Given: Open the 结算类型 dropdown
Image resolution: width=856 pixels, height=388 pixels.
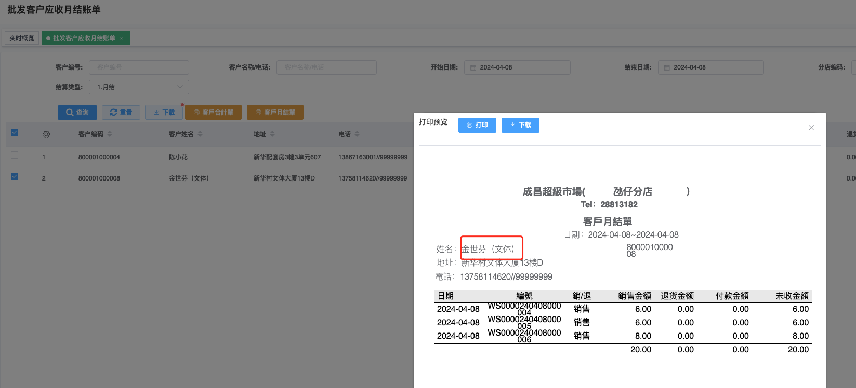Looking at the screenshot, I should (x=139, y=87).
